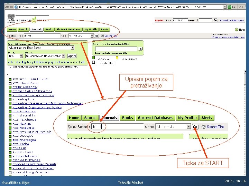
Task: Open the Home tab in the small navigation bar
Action: tap(12, 29)
